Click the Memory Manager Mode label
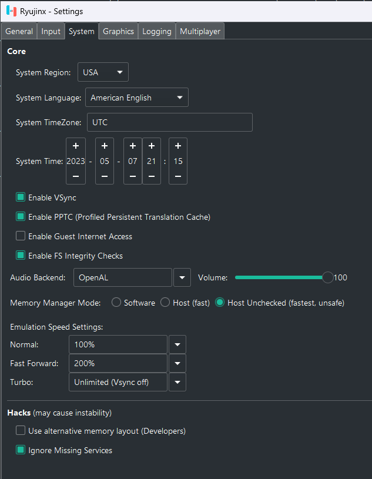The width and height of the screenshot is (372, 479). (55, 303)
